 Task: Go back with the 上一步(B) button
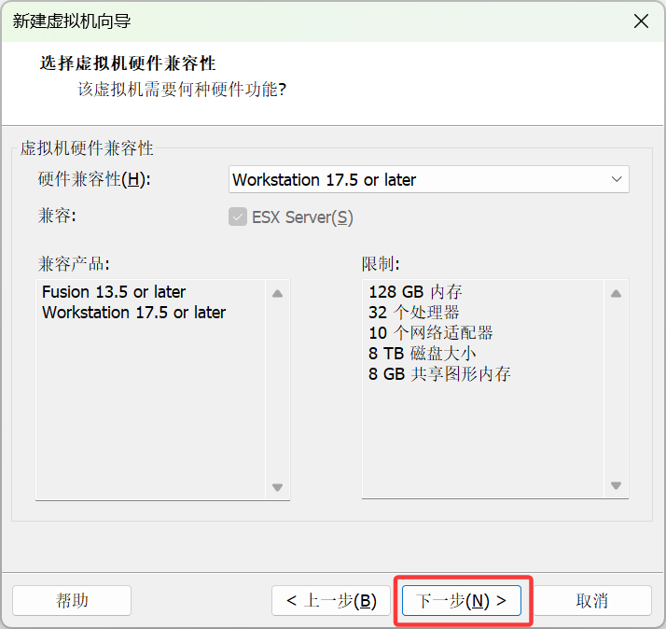(x=331, y=601)
